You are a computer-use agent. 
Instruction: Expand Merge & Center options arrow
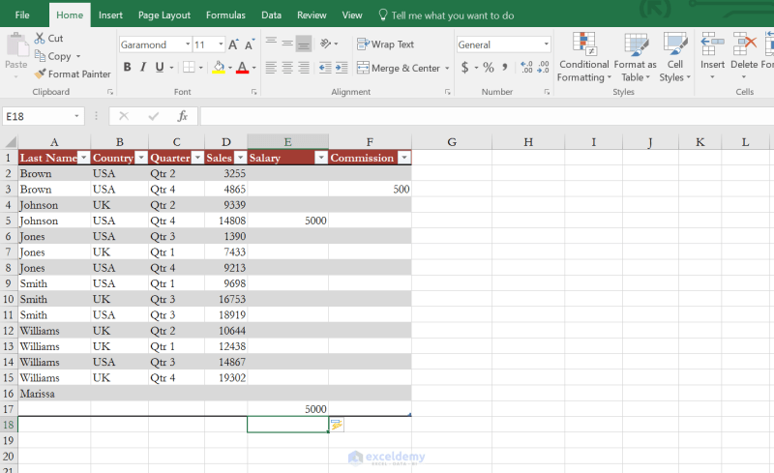tap(447, 68)
